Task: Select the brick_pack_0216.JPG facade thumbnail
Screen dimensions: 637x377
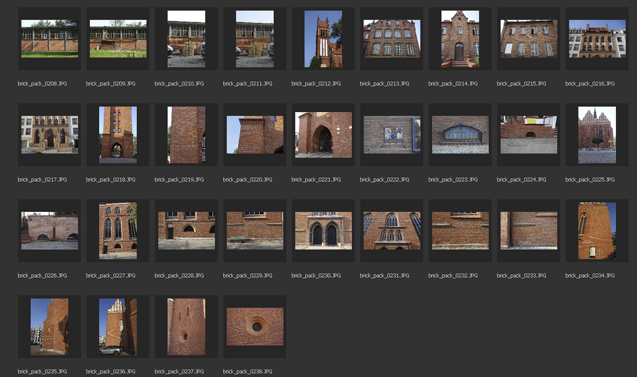Action: (597, 39)
